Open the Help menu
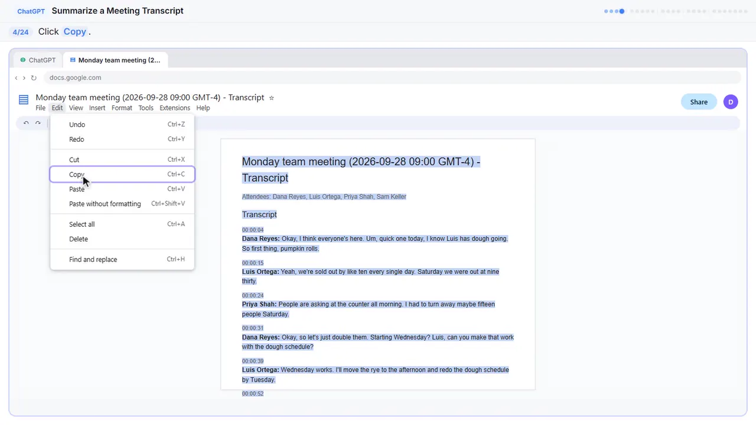 point(203,108)
